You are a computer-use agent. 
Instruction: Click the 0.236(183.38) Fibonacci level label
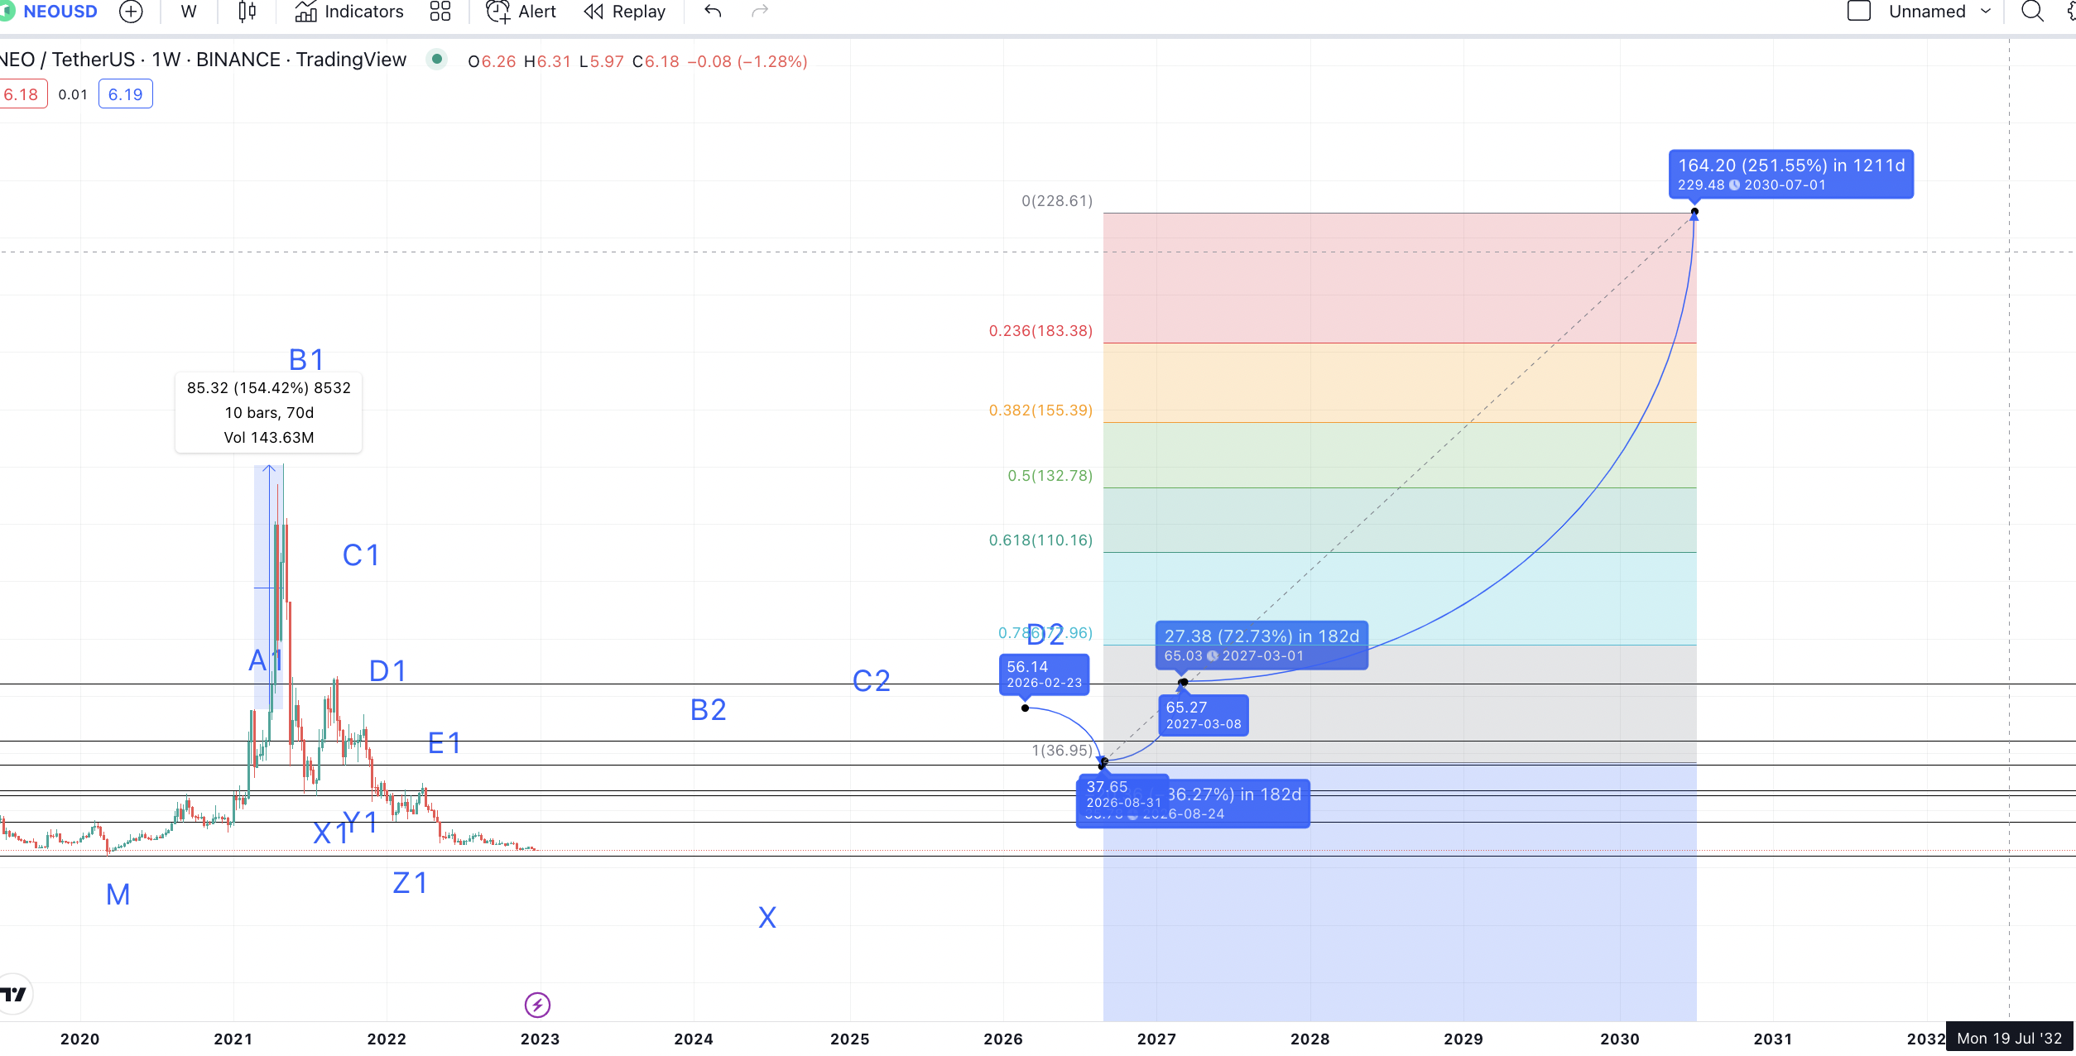[1040, 331]
